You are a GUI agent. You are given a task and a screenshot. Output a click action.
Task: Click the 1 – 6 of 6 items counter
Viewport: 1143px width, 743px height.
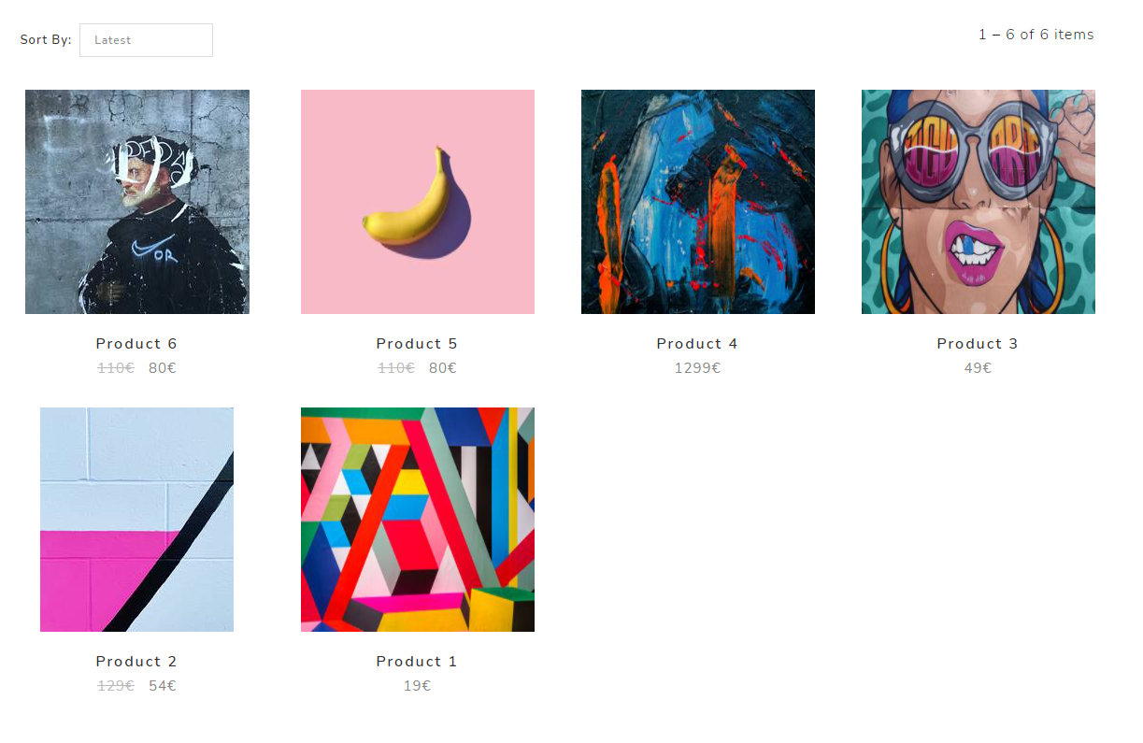click(x=1036, y=35)
